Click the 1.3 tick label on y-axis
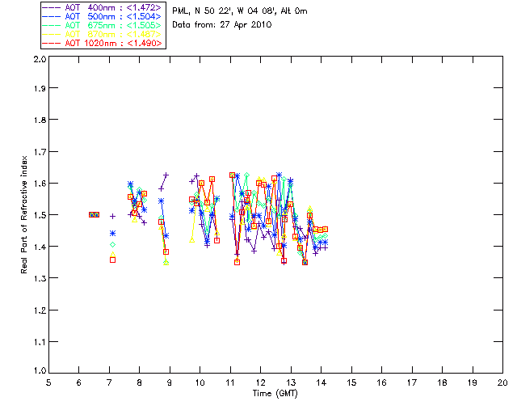This screenshot has height=414, width=517. [39, 278]
